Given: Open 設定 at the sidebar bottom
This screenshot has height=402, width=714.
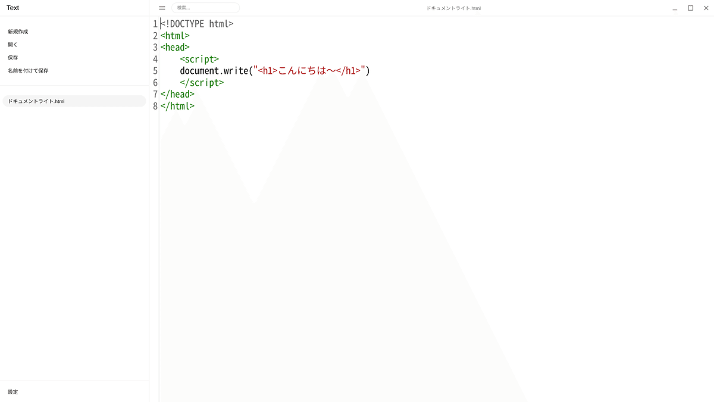Looking at the screenshot, I should pyautogui.click(x=12, y=392).
